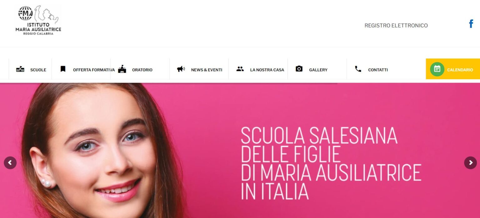Screen dimensions: 480x218
Task: Click the church icon next to Oratorio
Action: [122, 69]
